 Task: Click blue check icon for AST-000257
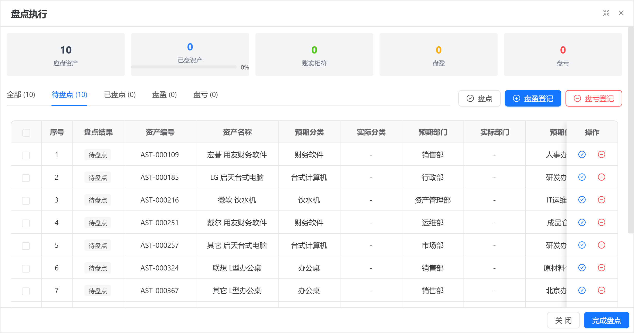point(582,245)
